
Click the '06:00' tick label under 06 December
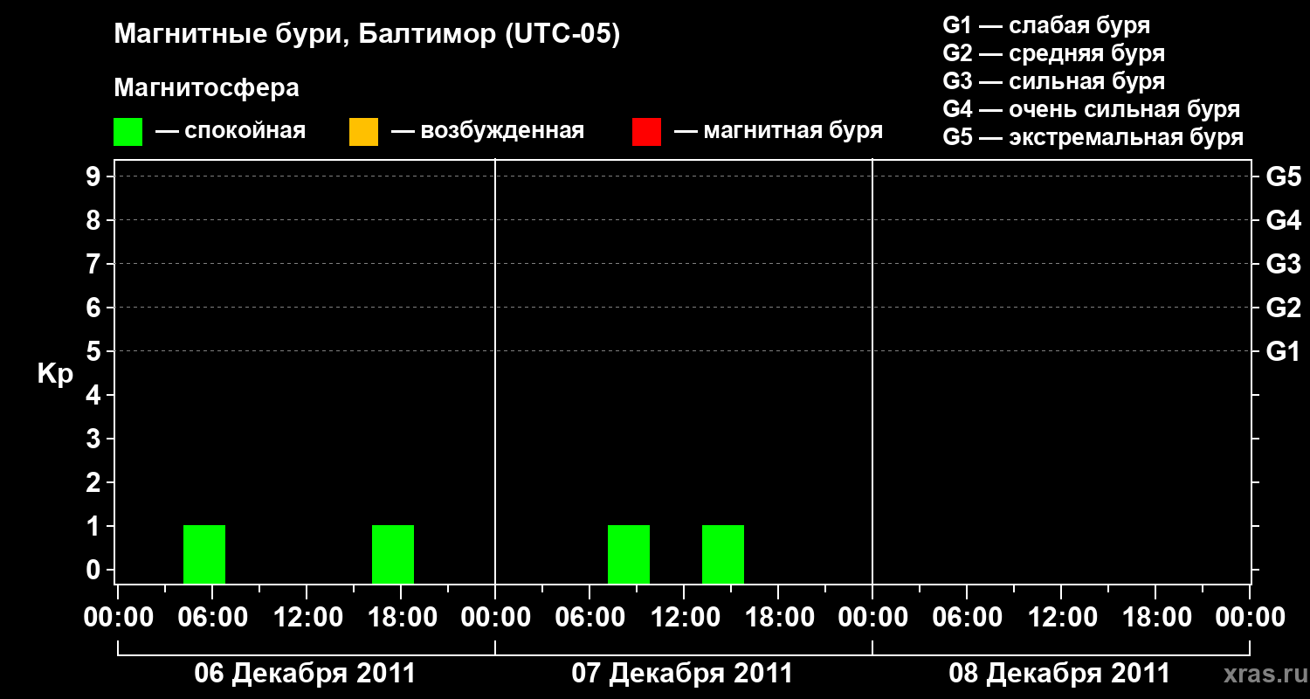pos(211,618)
